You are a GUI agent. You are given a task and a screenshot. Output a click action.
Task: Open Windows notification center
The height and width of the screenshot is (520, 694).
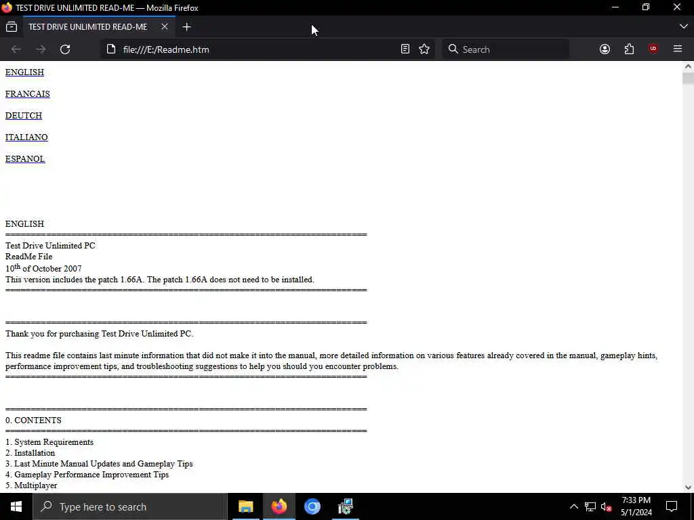pos(672,506)
